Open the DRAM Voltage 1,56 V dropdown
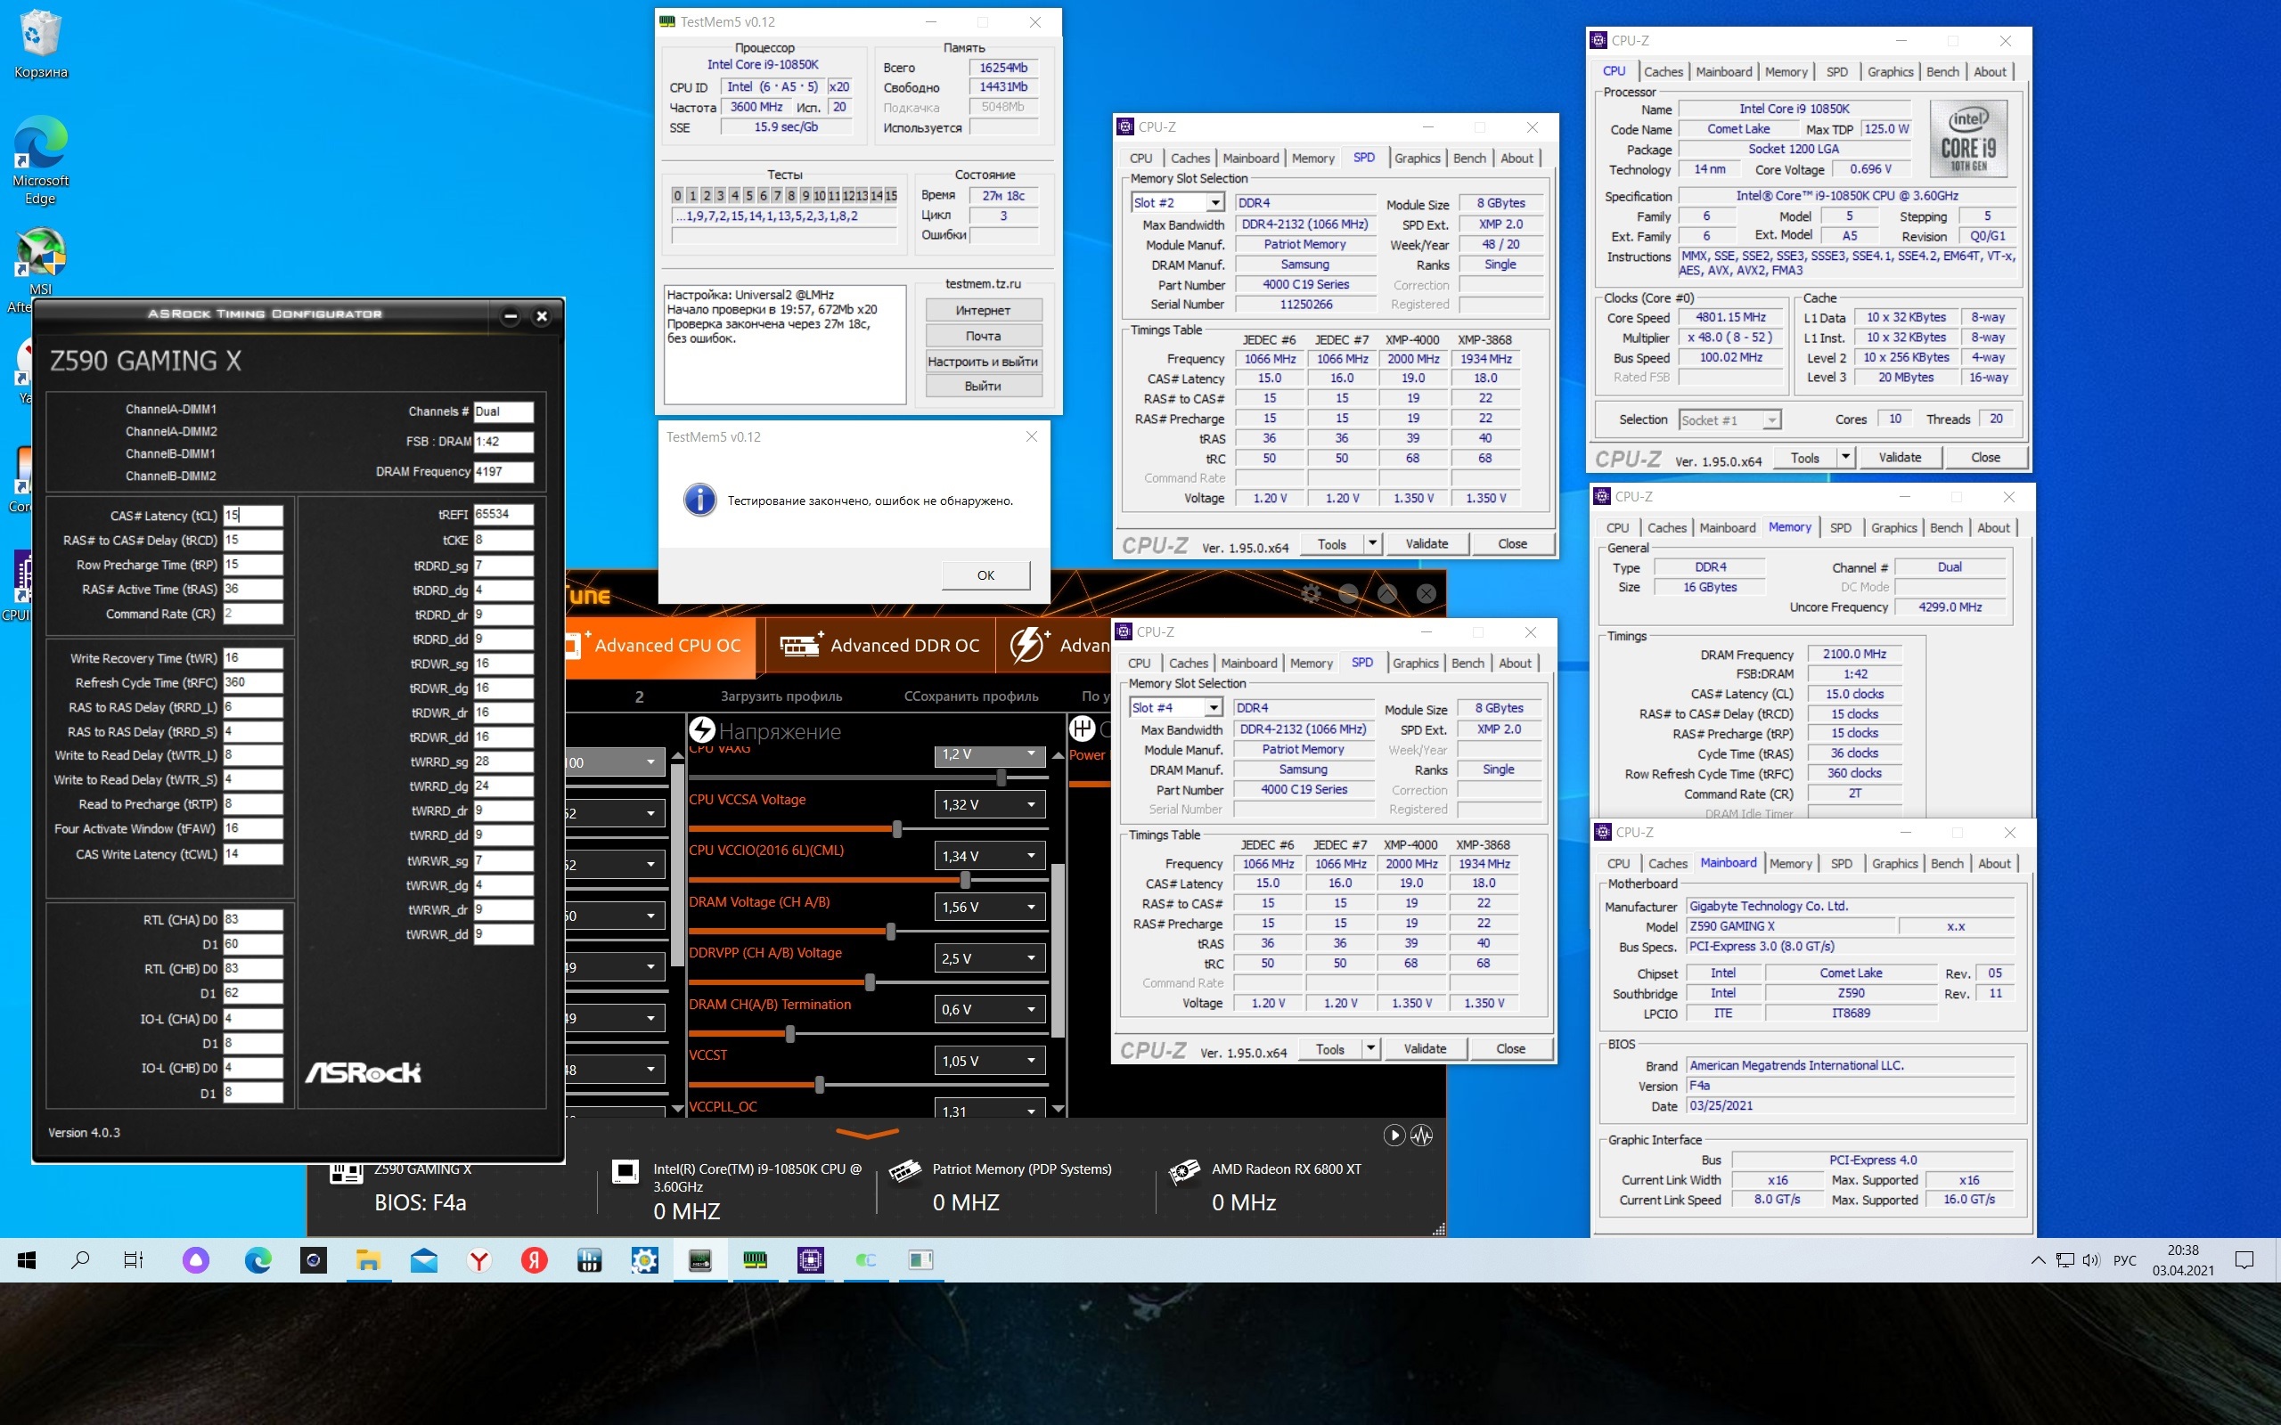 [1031, 908]
